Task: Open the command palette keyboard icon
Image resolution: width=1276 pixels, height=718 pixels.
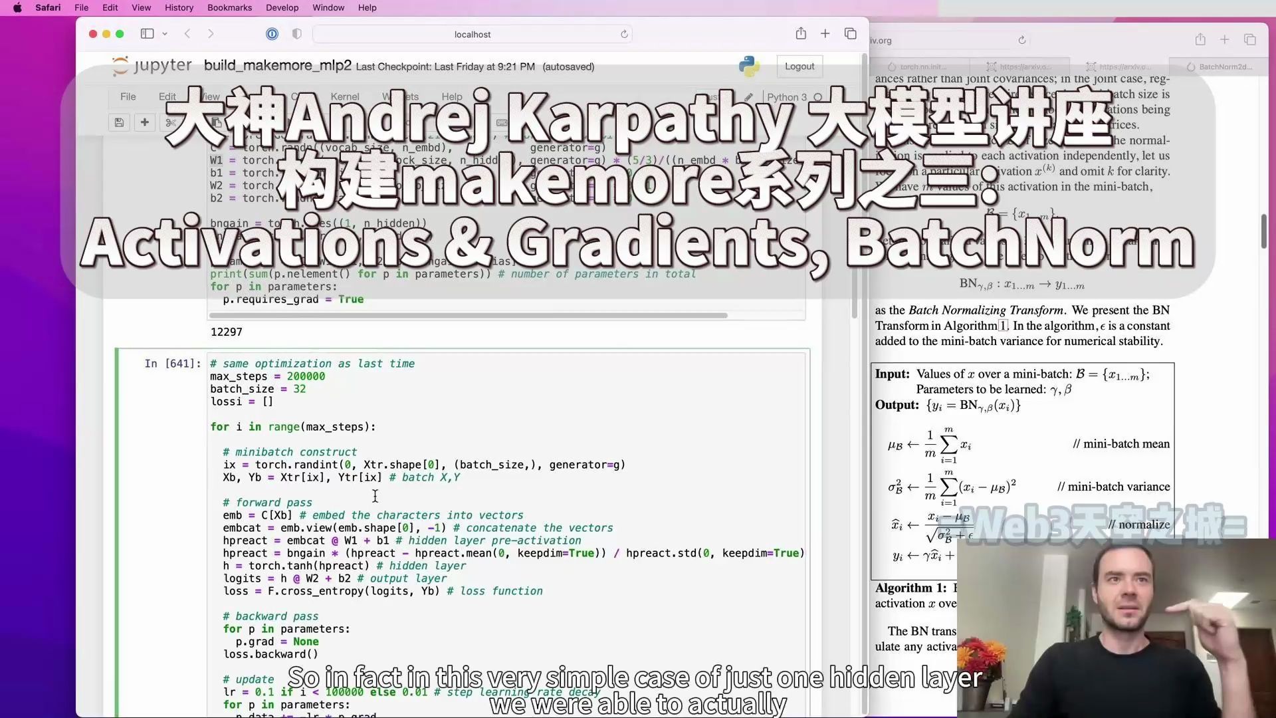Action: click(x=500, y=122)
